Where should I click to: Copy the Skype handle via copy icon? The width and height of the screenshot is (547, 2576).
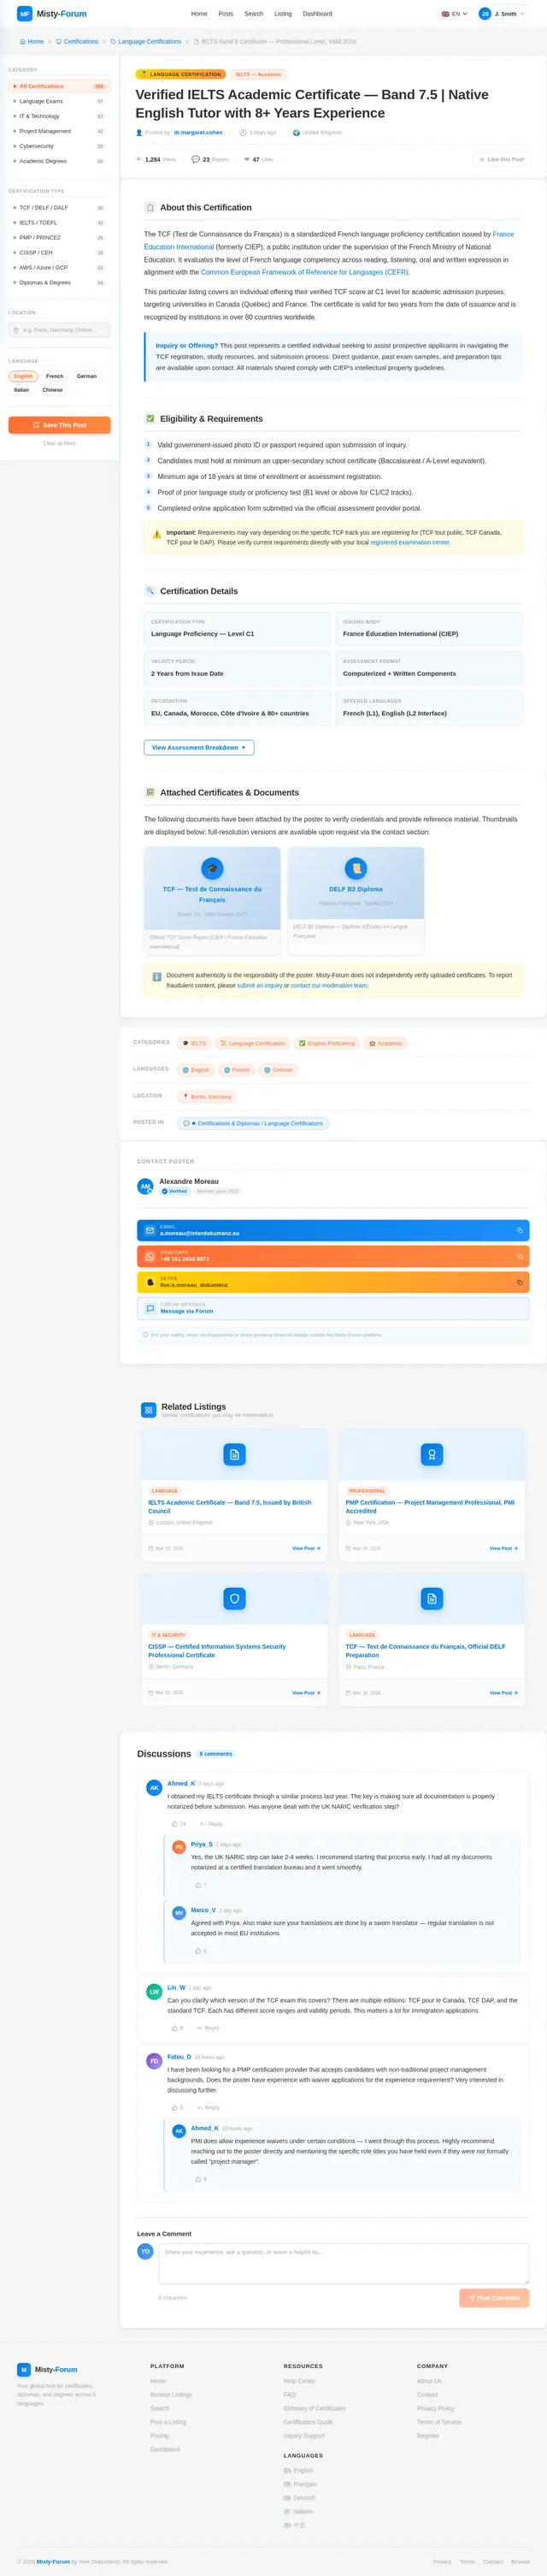(519, 1282)
